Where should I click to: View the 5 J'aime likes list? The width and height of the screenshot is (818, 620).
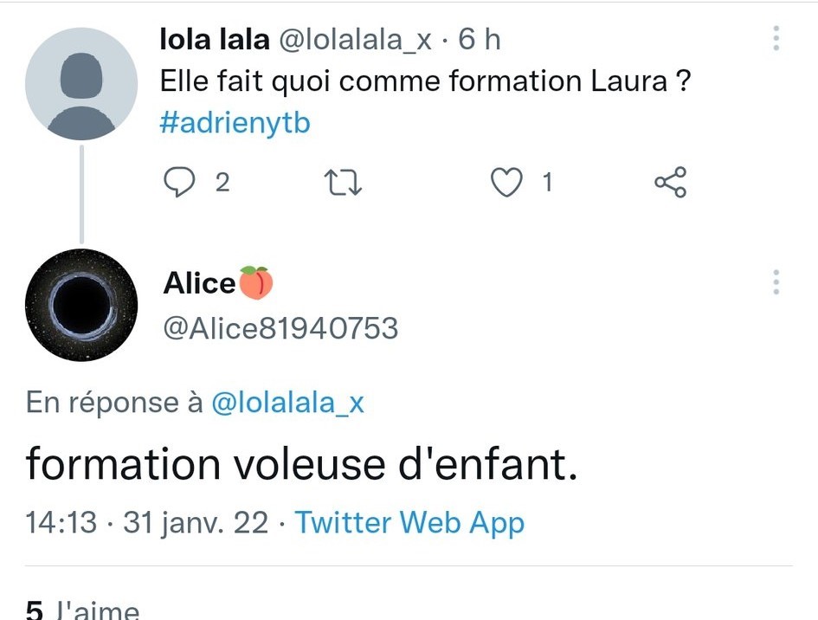click(82, 610)
